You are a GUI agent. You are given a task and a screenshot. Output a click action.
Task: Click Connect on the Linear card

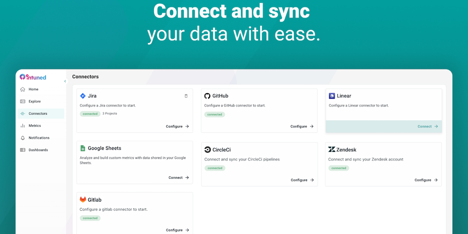(x=425, y=127)
